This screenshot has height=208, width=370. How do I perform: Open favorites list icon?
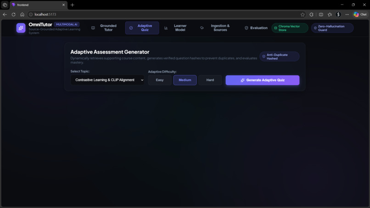330,14
